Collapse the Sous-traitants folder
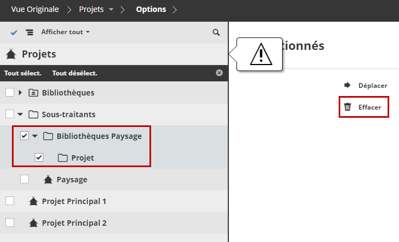 [20, 114]
